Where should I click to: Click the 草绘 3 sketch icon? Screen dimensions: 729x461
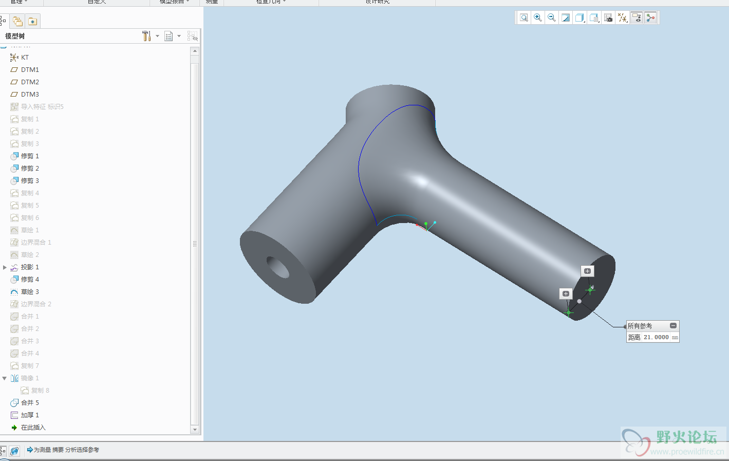point(14,292)
